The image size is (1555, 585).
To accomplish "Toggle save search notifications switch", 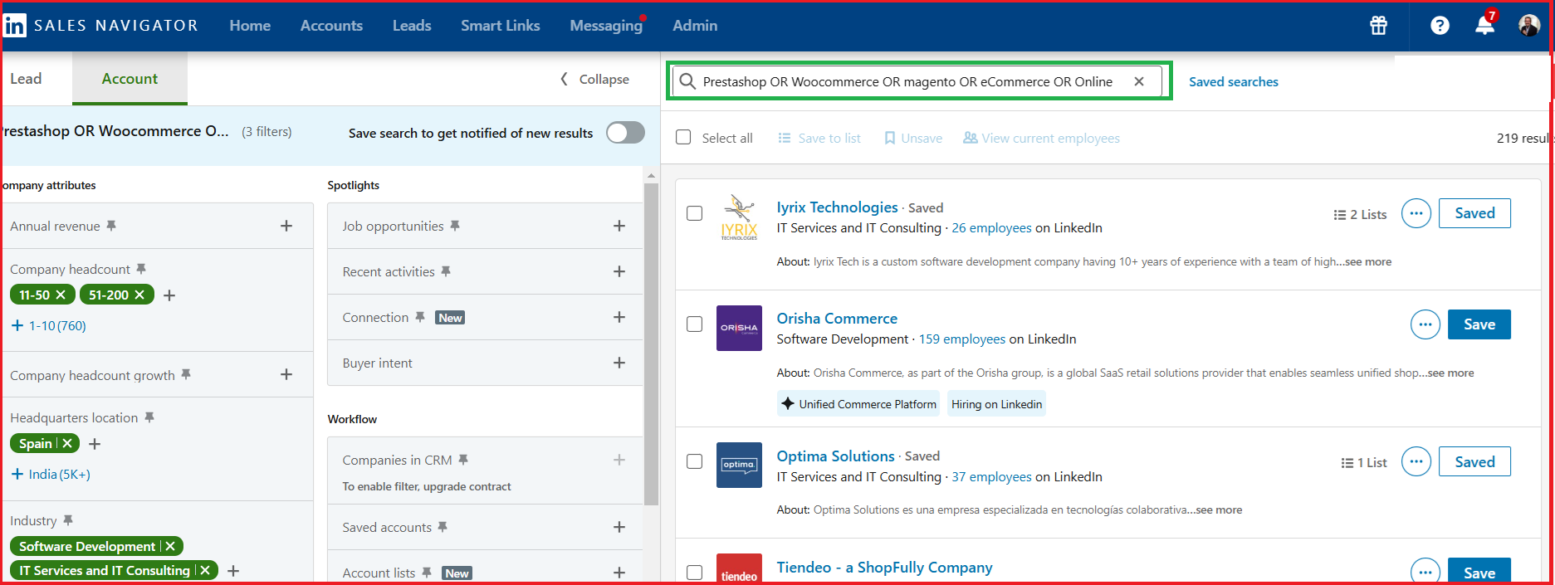I will pyautogui.click(x=625, y=133).
